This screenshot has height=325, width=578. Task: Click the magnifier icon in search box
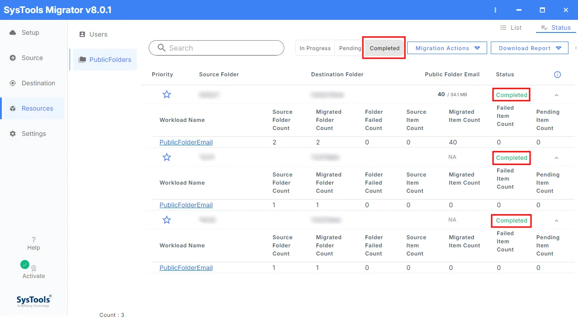pyautogui.click(x=161, y=48)
